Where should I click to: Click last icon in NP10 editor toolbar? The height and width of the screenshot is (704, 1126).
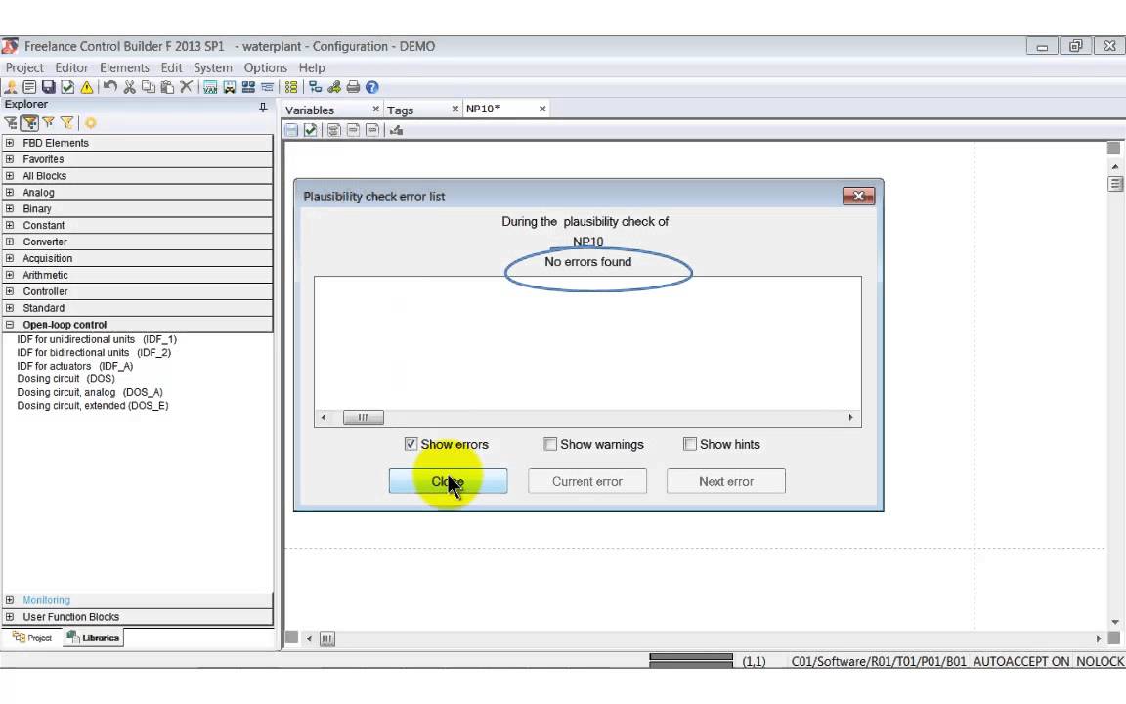click(396, 130)
